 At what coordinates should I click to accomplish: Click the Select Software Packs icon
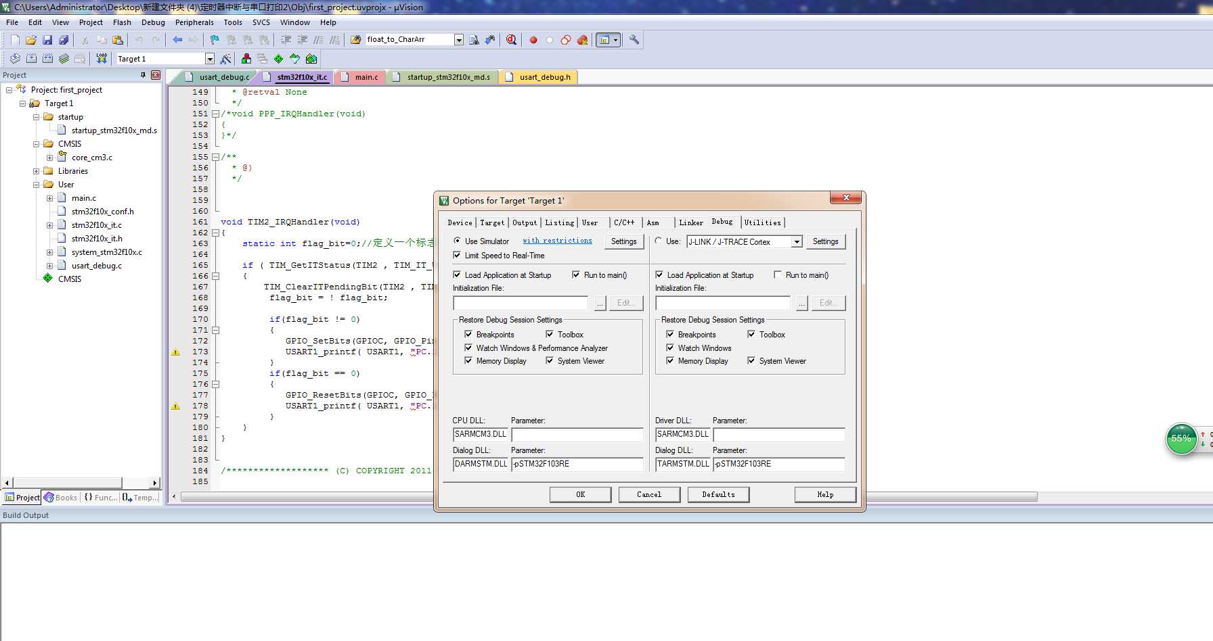pos(295,59)
